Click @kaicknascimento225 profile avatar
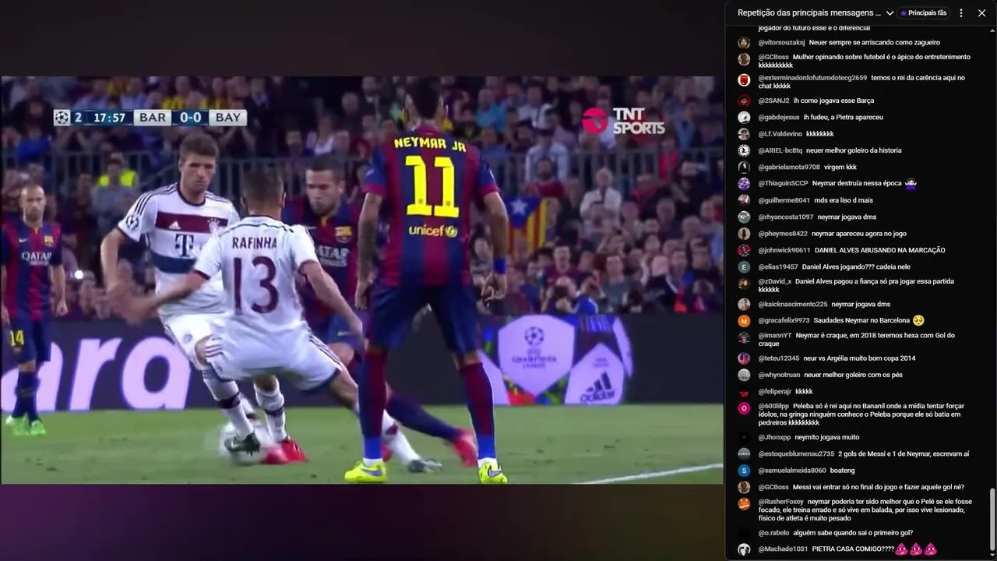This screenshot has width=997, height=561. click(x=744, y=305)
